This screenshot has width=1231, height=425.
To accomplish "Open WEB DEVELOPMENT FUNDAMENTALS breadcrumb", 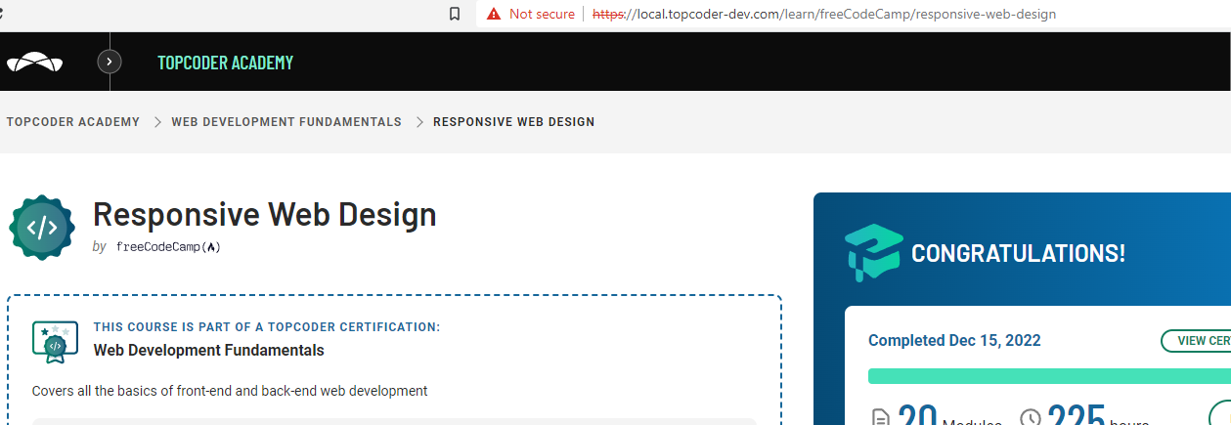I will point(286,122).
